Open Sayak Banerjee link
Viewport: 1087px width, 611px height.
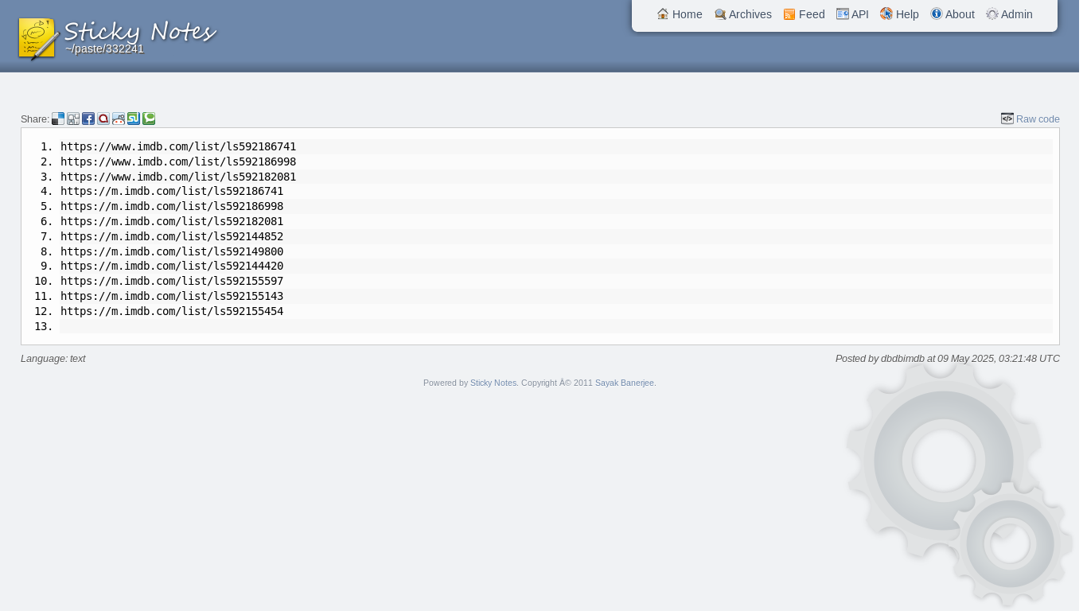click(x=625, y=383)
